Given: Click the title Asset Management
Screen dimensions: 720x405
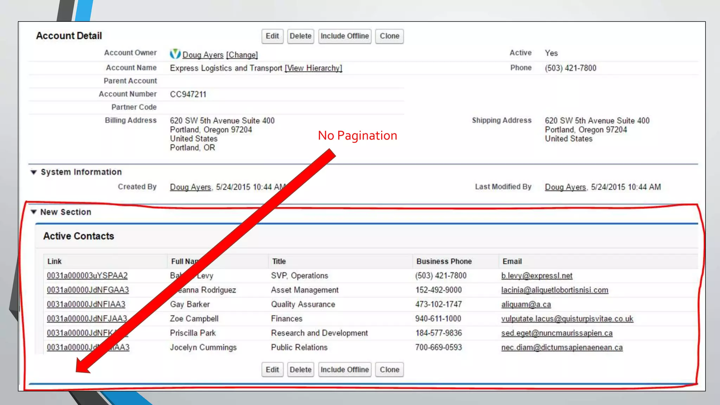Looking at the screenshot, I should 304,290.
